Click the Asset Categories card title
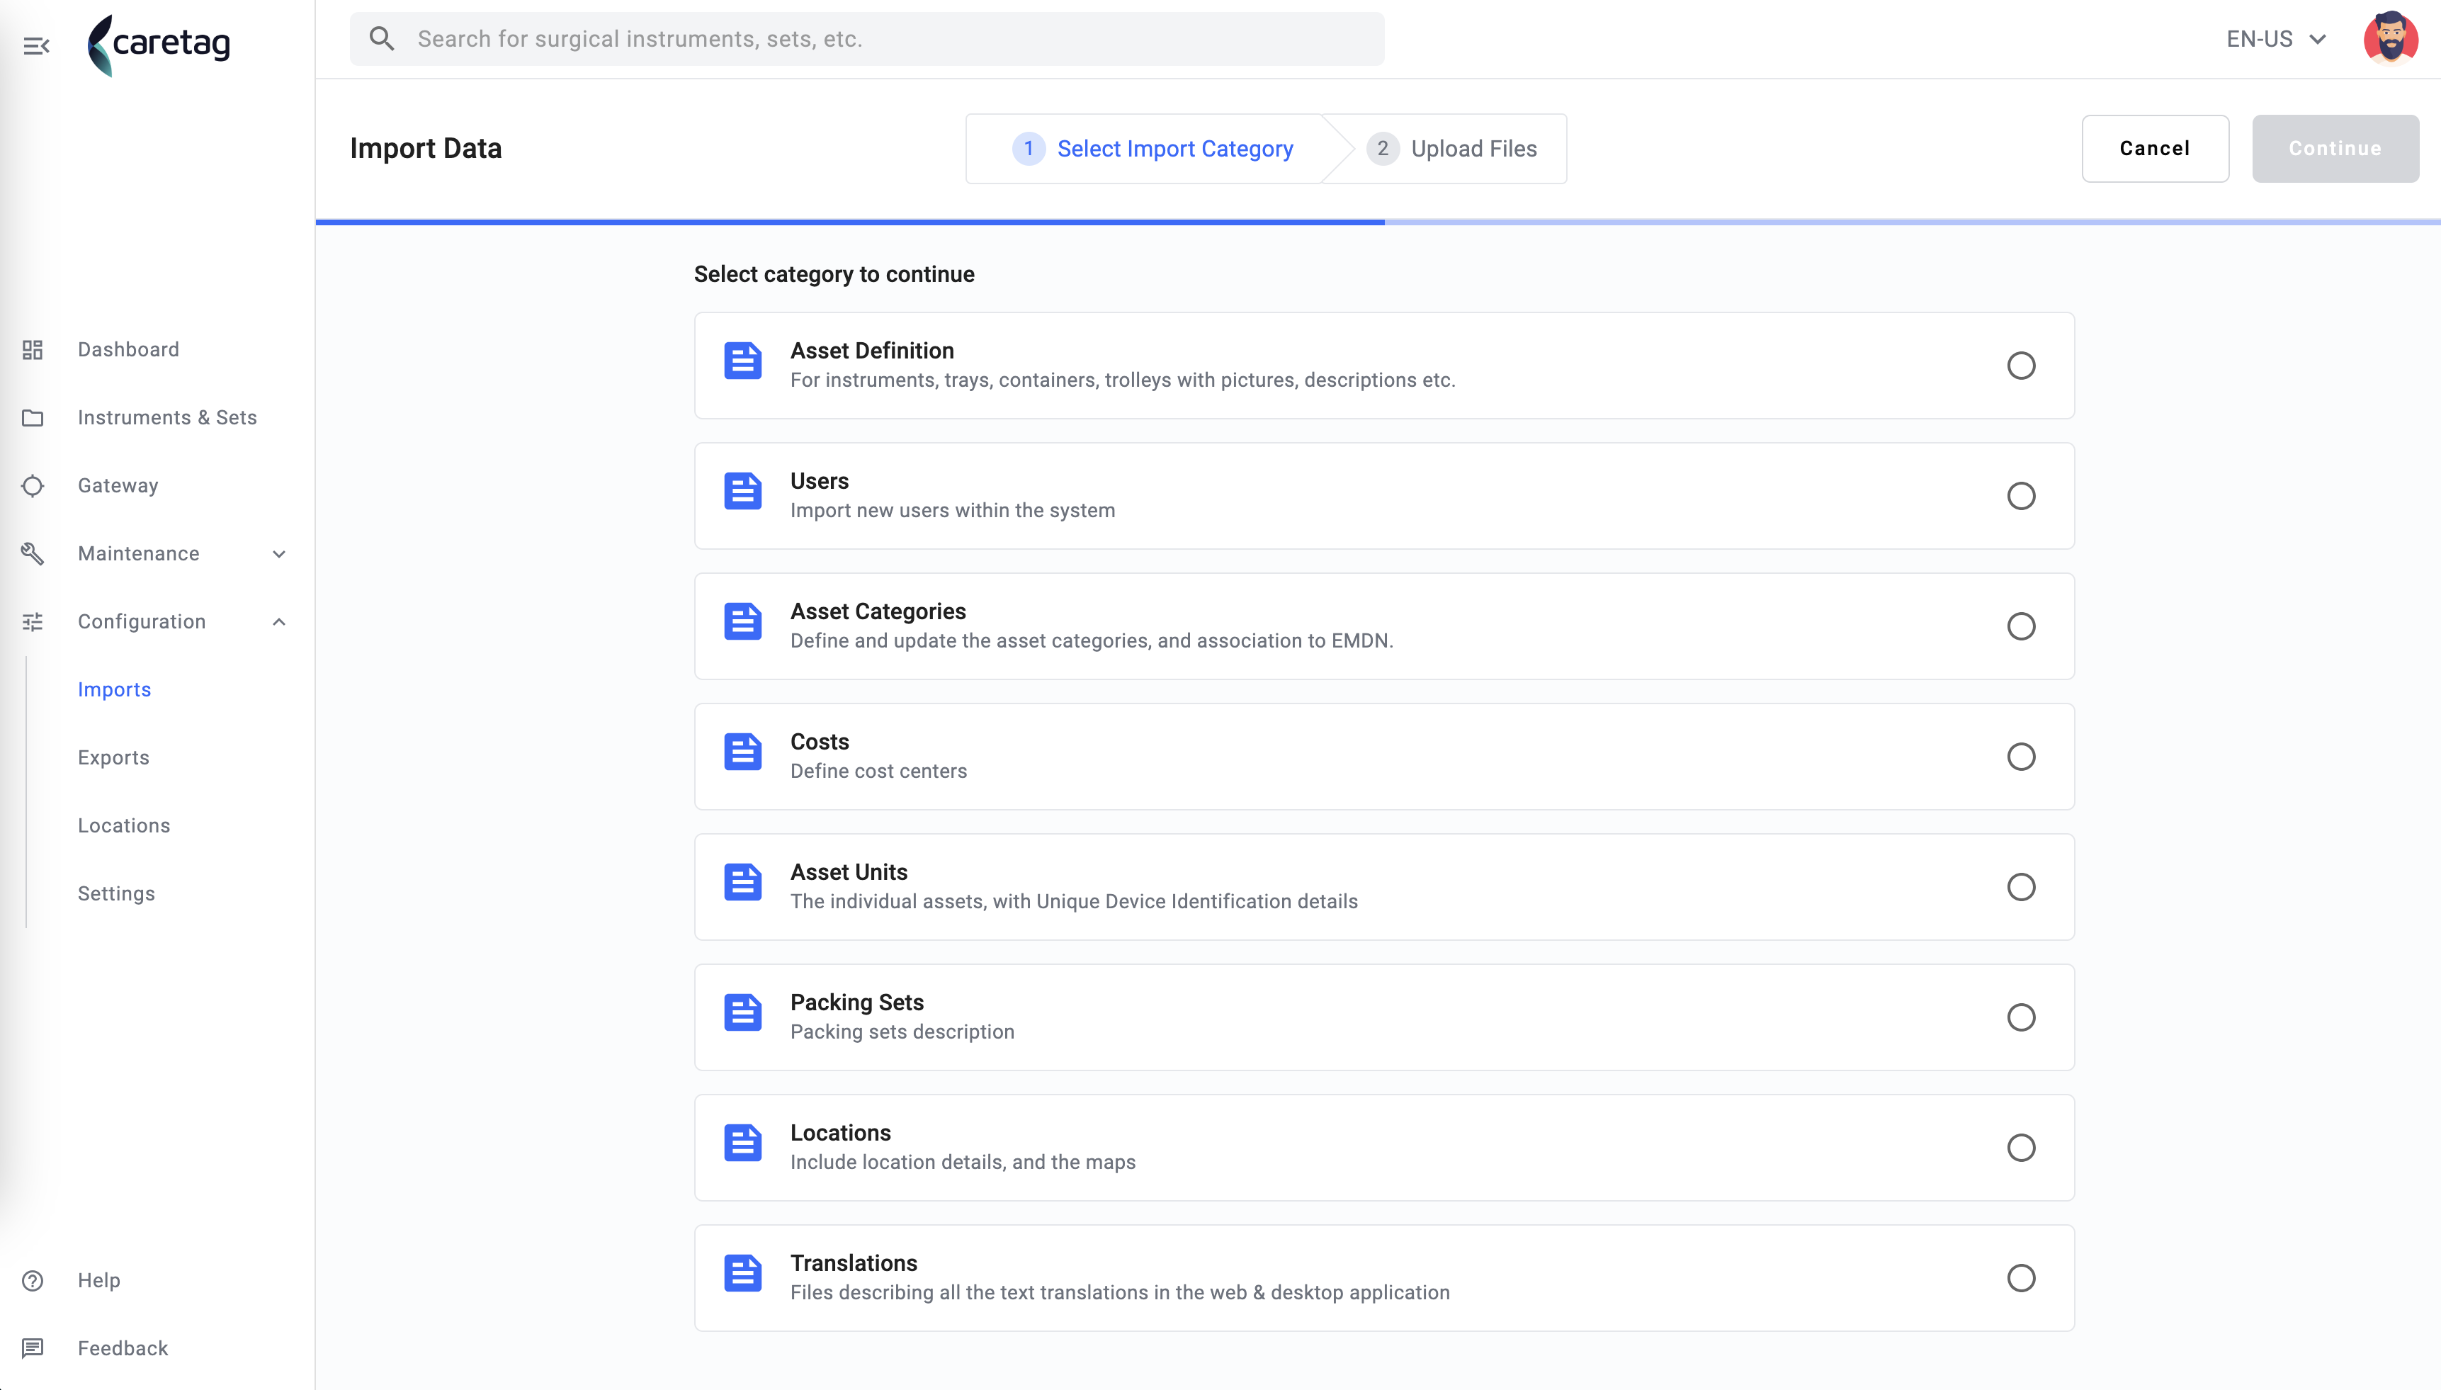 pos(878,611)
